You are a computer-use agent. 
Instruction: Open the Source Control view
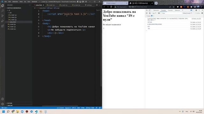[3, 16]
